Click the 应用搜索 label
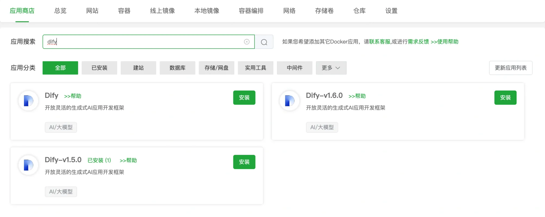 [23, 42]
